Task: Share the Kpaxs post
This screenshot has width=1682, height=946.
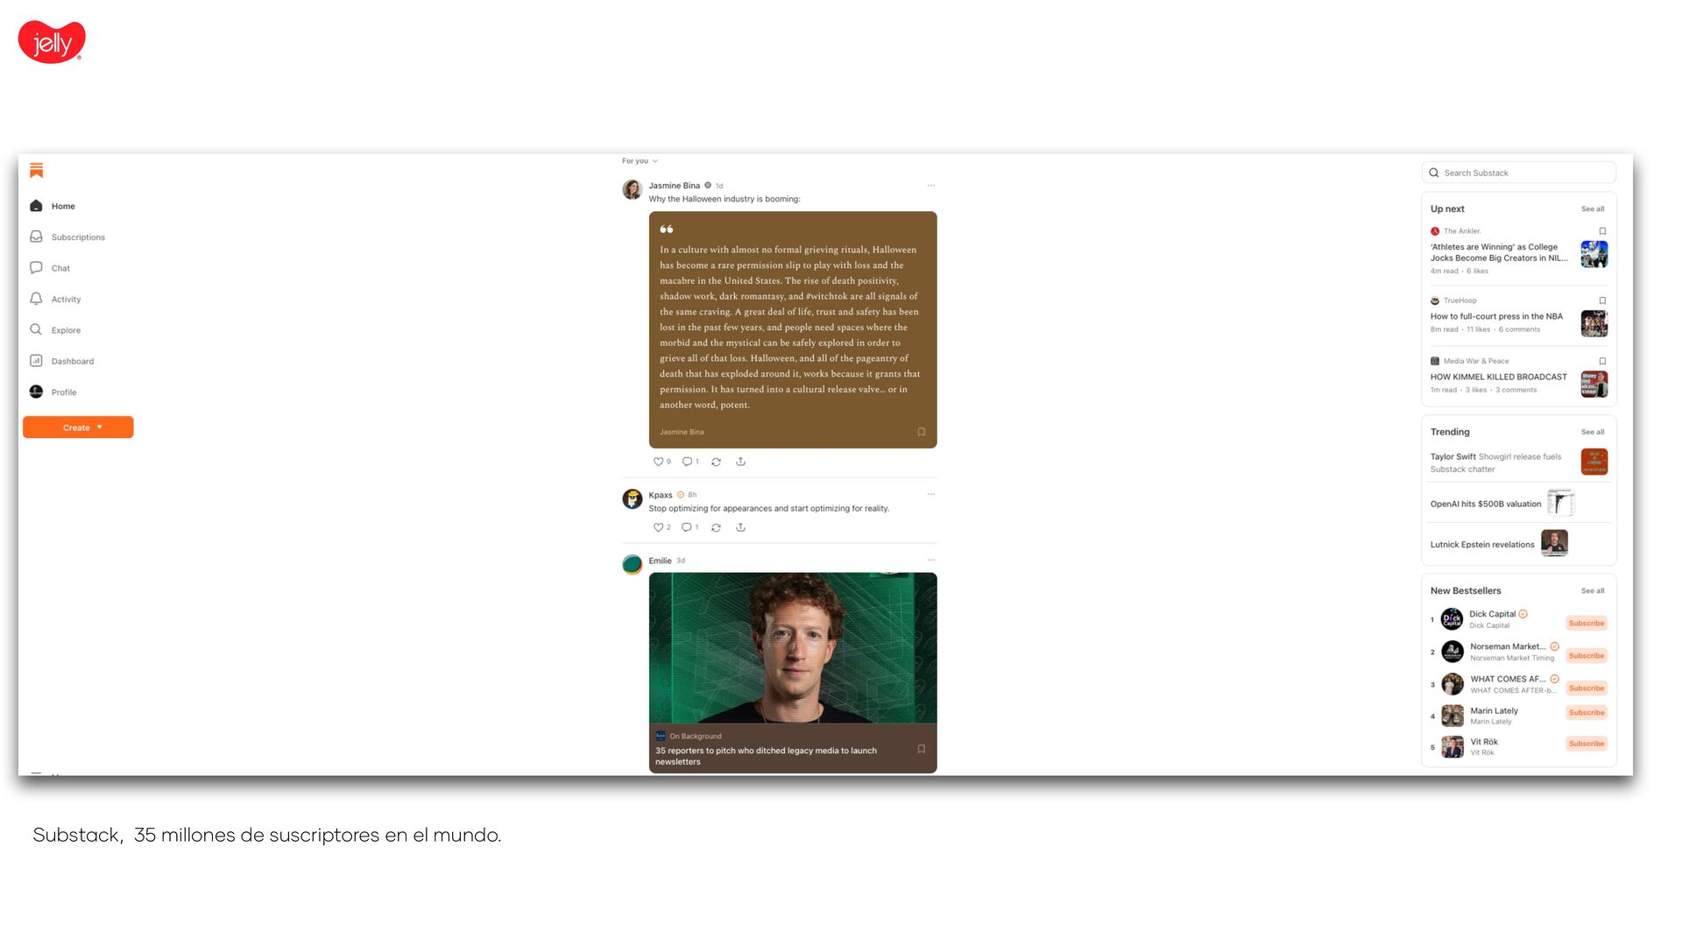Action: tap(740, 527)
